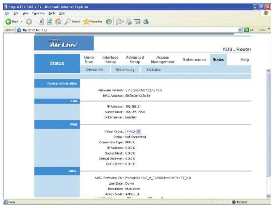Click the page icon in address bar

19,30
